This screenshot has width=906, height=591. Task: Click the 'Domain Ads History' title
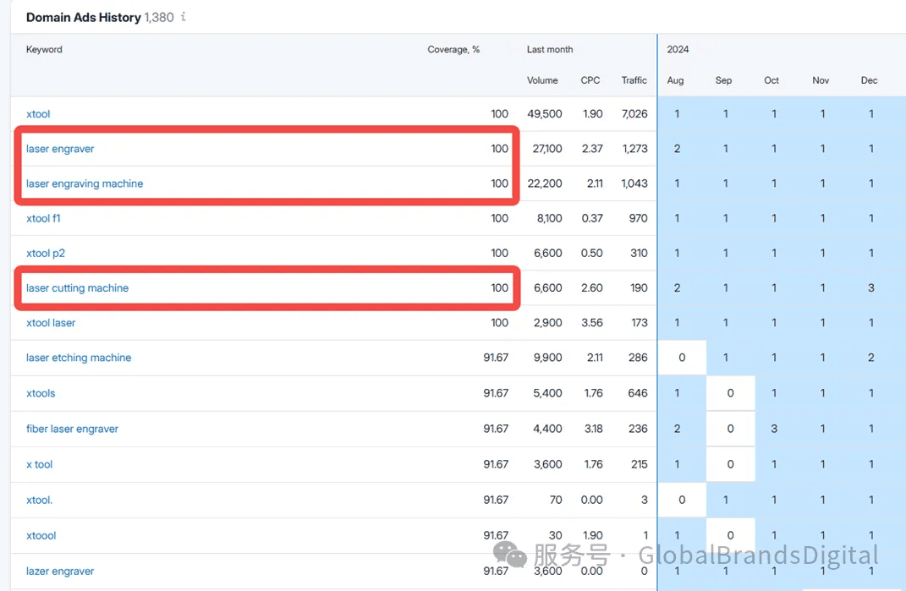click(83, 17)
